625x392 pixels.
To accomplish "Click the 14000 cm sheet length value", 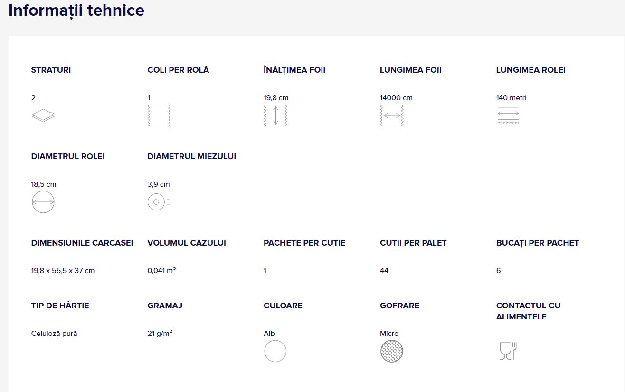I will pyautogui.click(x=396, y=98).
